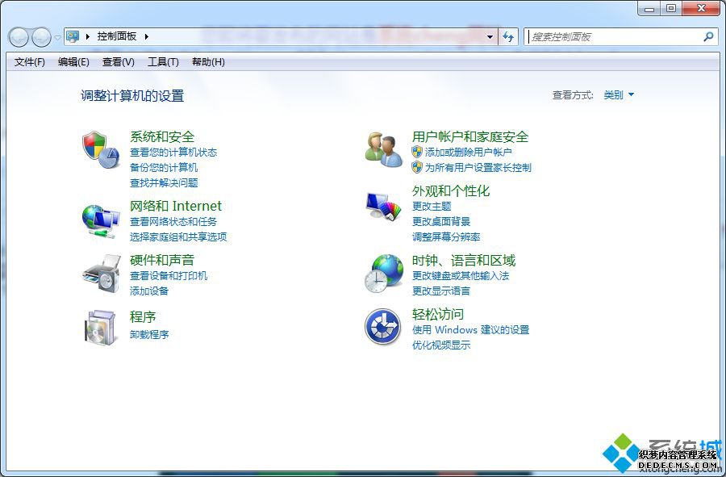Image resolution: width=726 pixels, height=477 pixels.
Task: Click 卸载程序 link
Action: (x=149, y=334)
